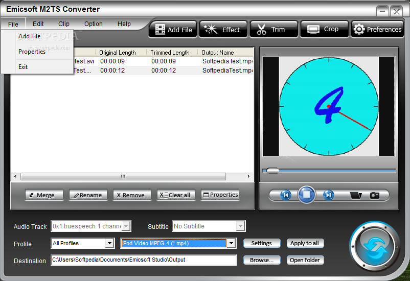The image size is (410, 281).
Task: Click the Add File toolbar button
Action: (x=173, y=29)
